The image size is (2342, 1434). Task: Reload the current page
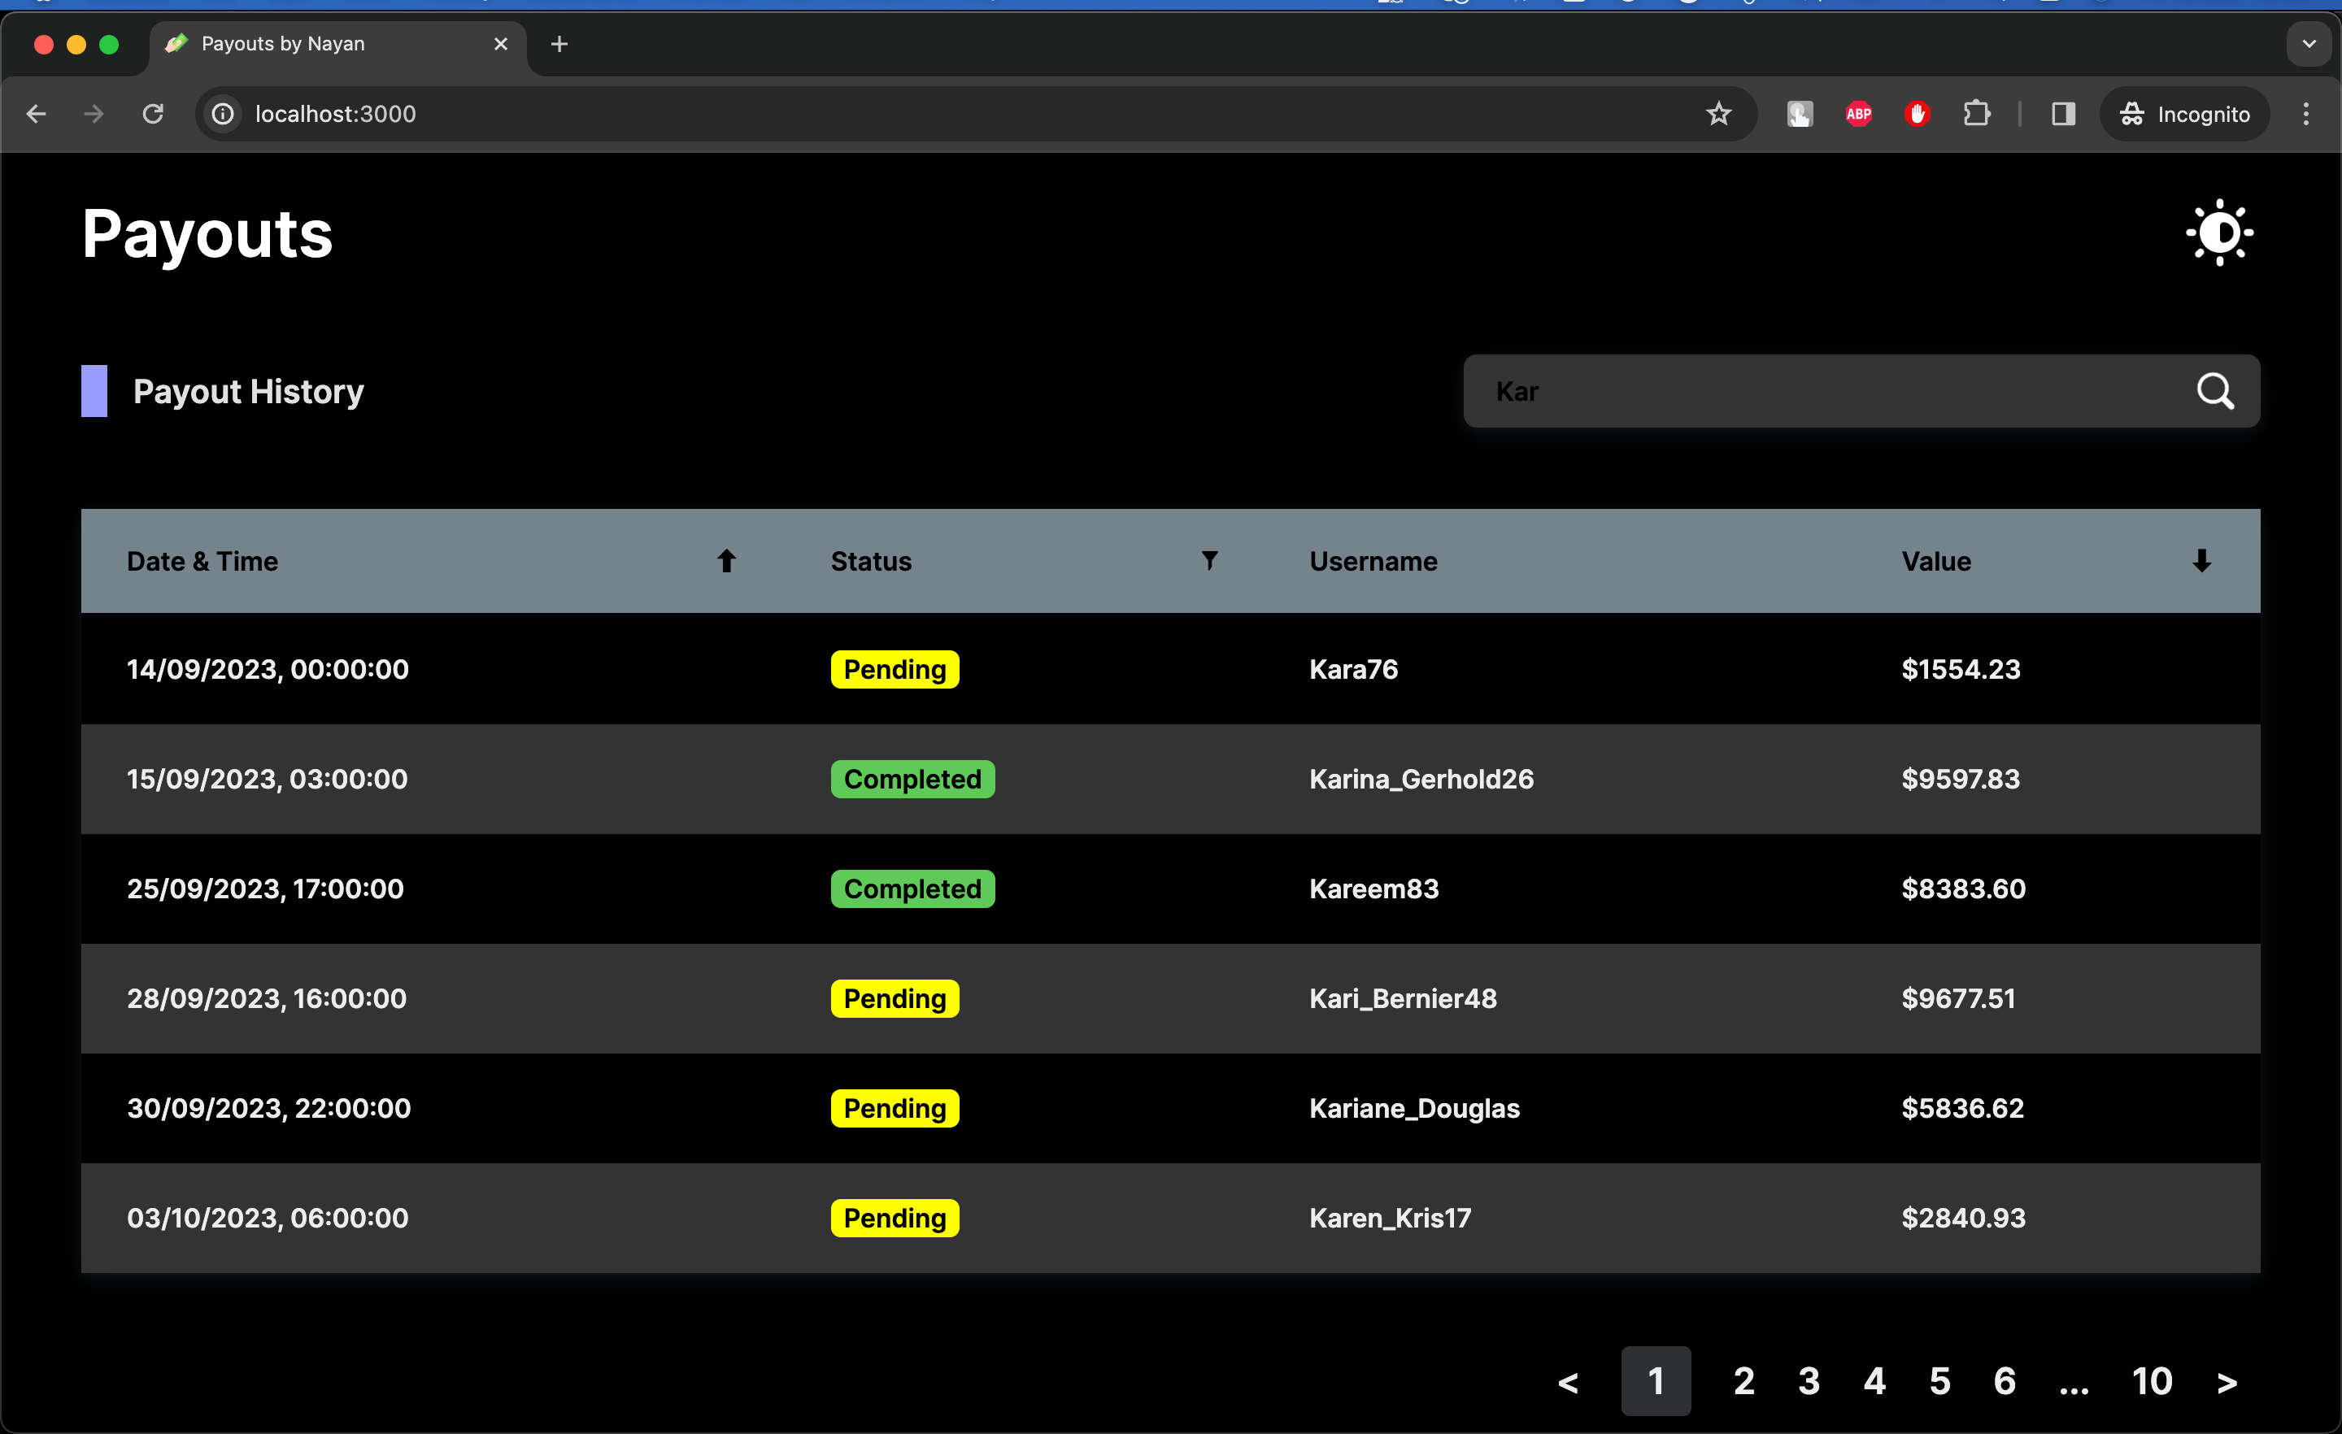point(153,114)
